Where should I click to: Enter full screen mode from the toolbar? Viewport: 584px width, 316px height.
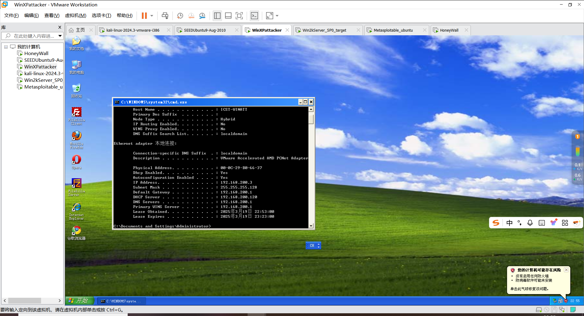(239, 16)
